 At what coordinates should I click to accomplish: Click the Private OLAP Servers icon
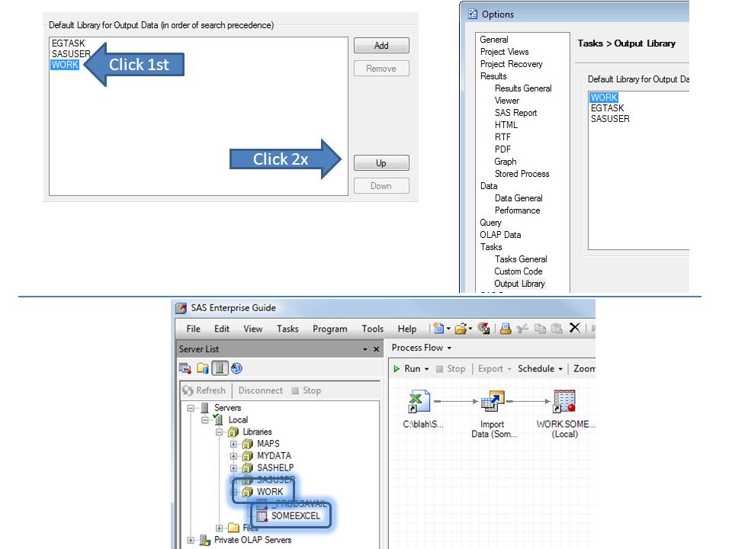click(205, 540)
